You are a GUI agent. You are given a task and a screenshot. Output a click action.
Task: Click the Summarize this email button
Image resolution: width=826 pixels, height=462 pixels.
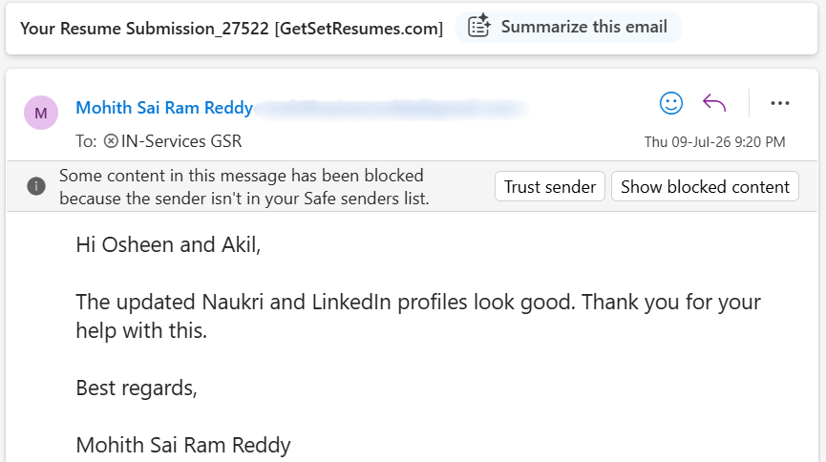(x=568, y=27)
